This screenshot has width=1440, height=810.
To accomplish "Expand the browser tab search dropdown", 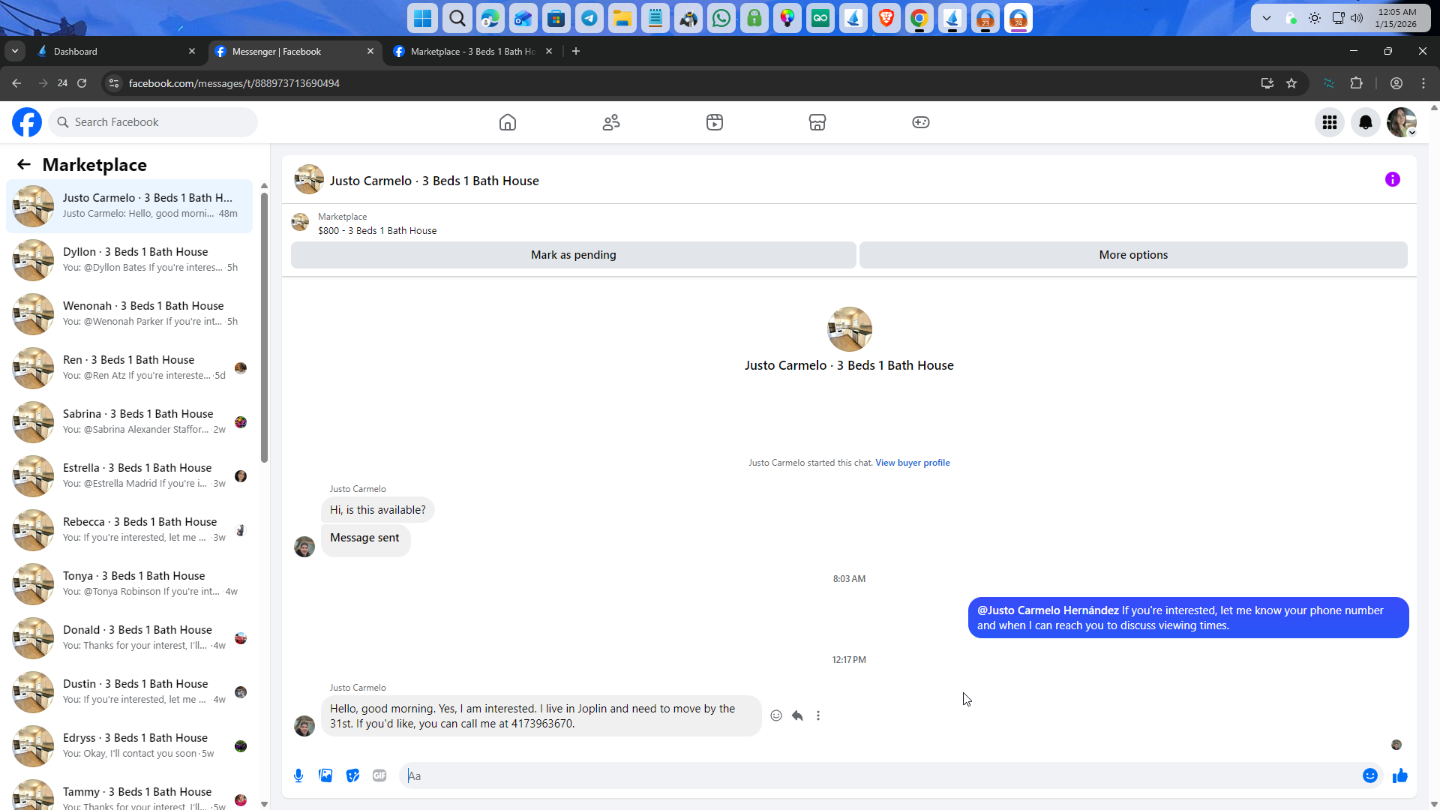I will tap(15, 51).
